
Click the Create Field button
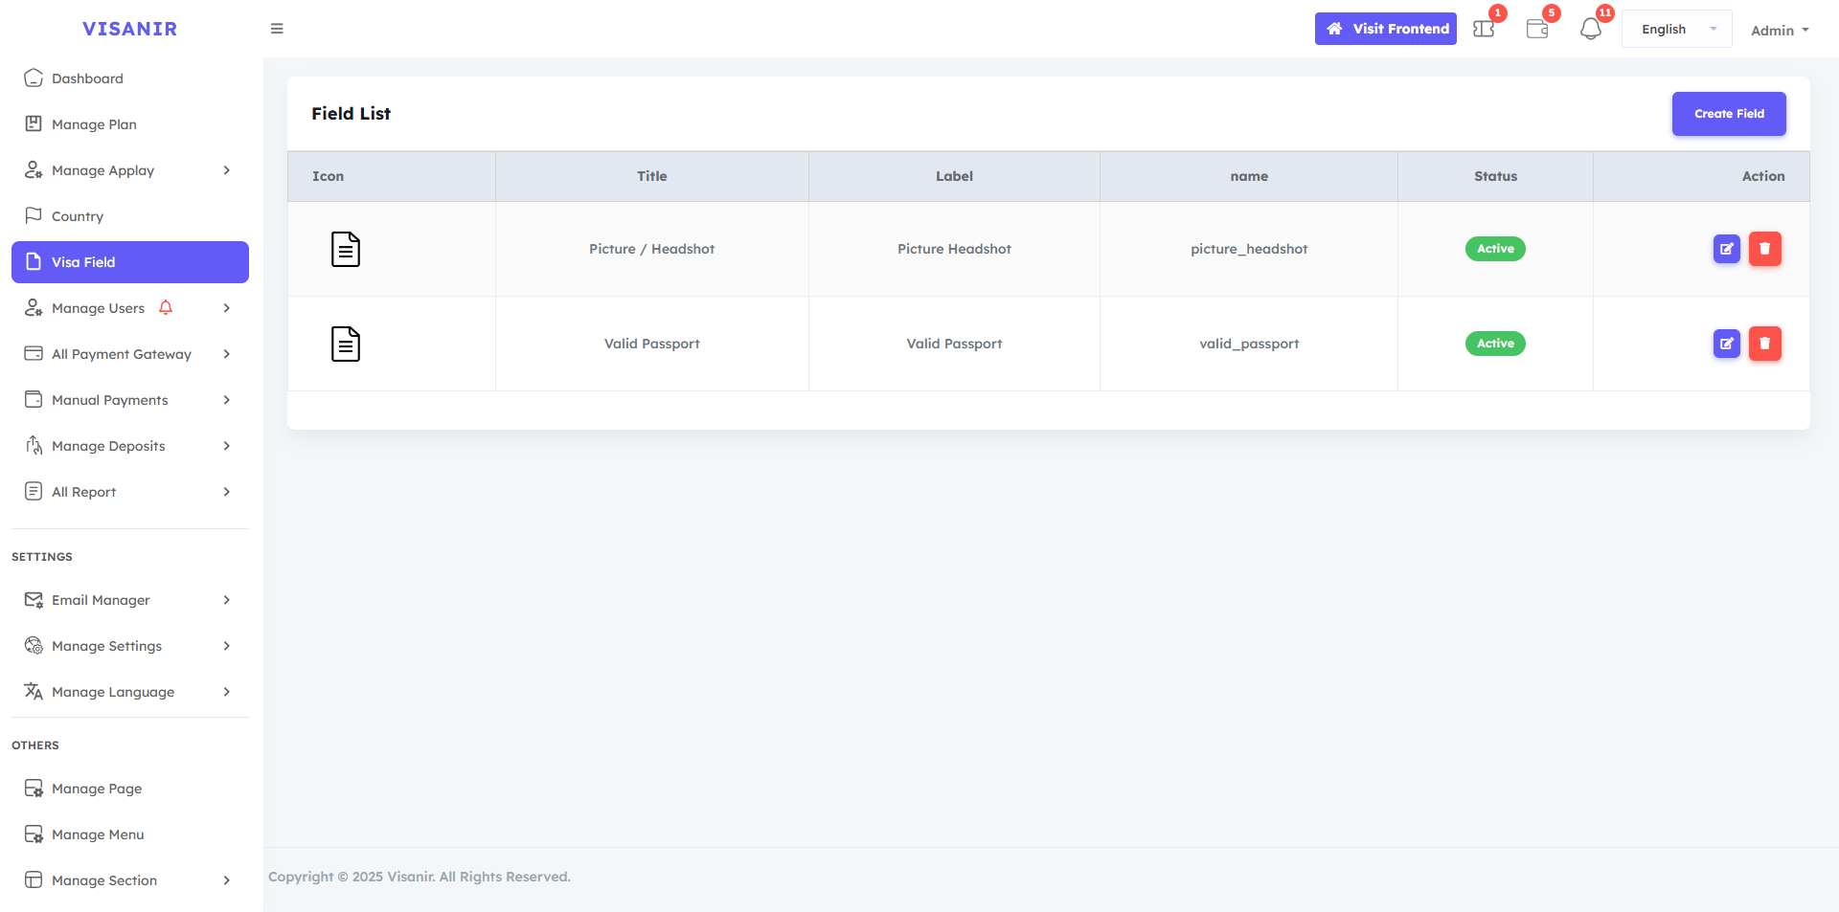click(1728, 114)
